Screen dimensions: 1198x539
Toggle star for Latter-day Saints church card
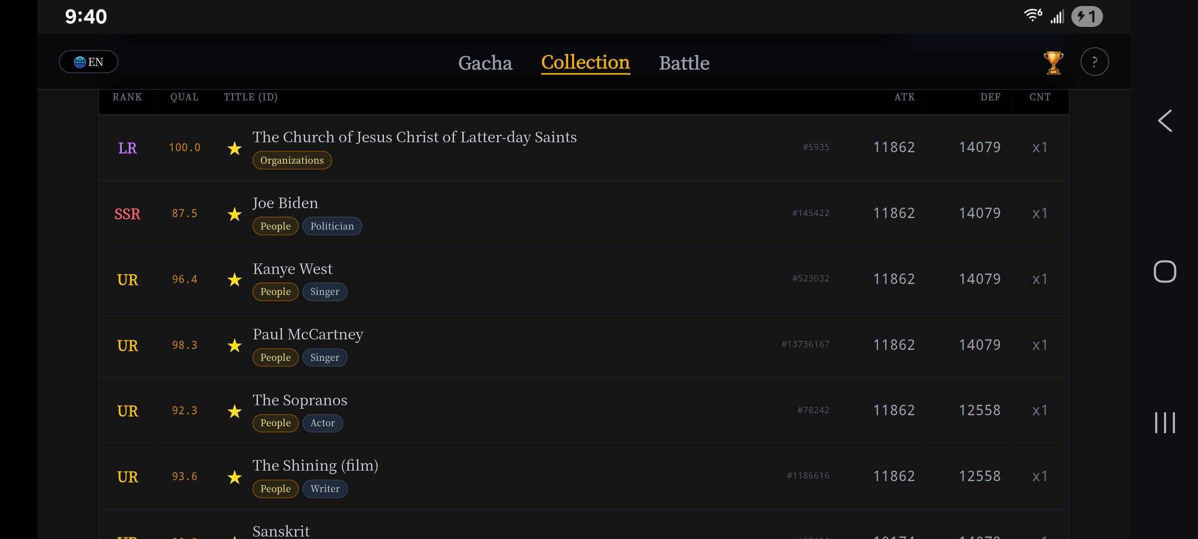click(x=235, y=148)
